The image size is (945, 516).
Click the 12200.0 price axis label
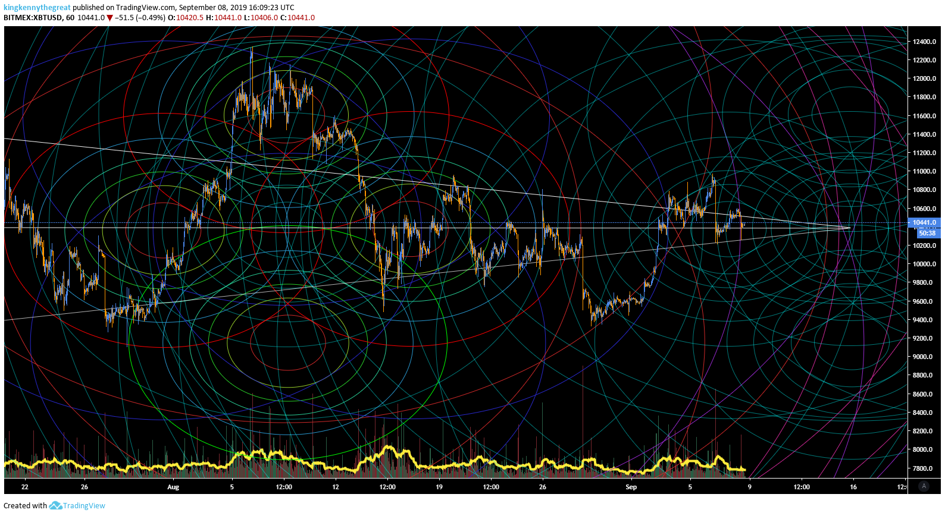[924, 60]
